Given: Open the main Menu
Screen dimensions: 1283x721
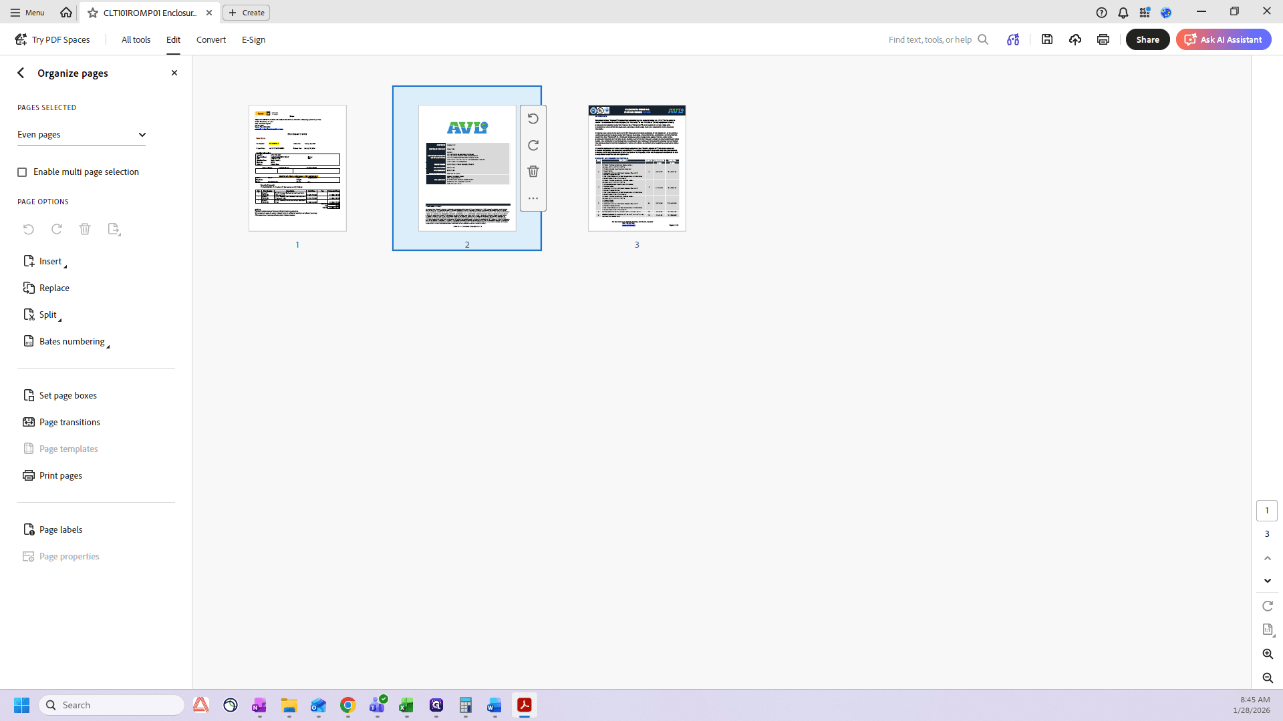Looking at the screenshot, I should point(27,13).
